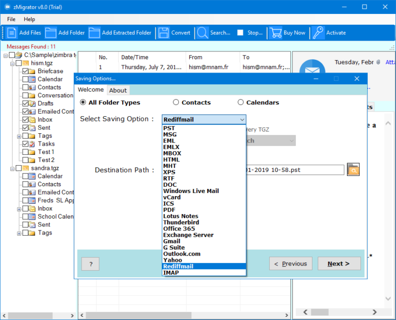Collapse the hism.tgz tree node

pyautogui.click(x=12, y=63)
